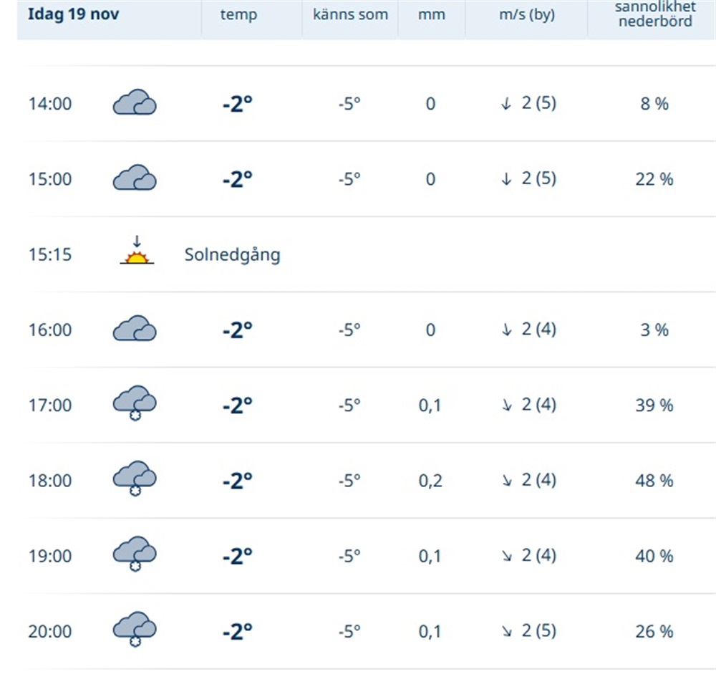This screenshot has height=682, width=716.
Task: Click the 'känns som' column header
Action: (350, 14)
